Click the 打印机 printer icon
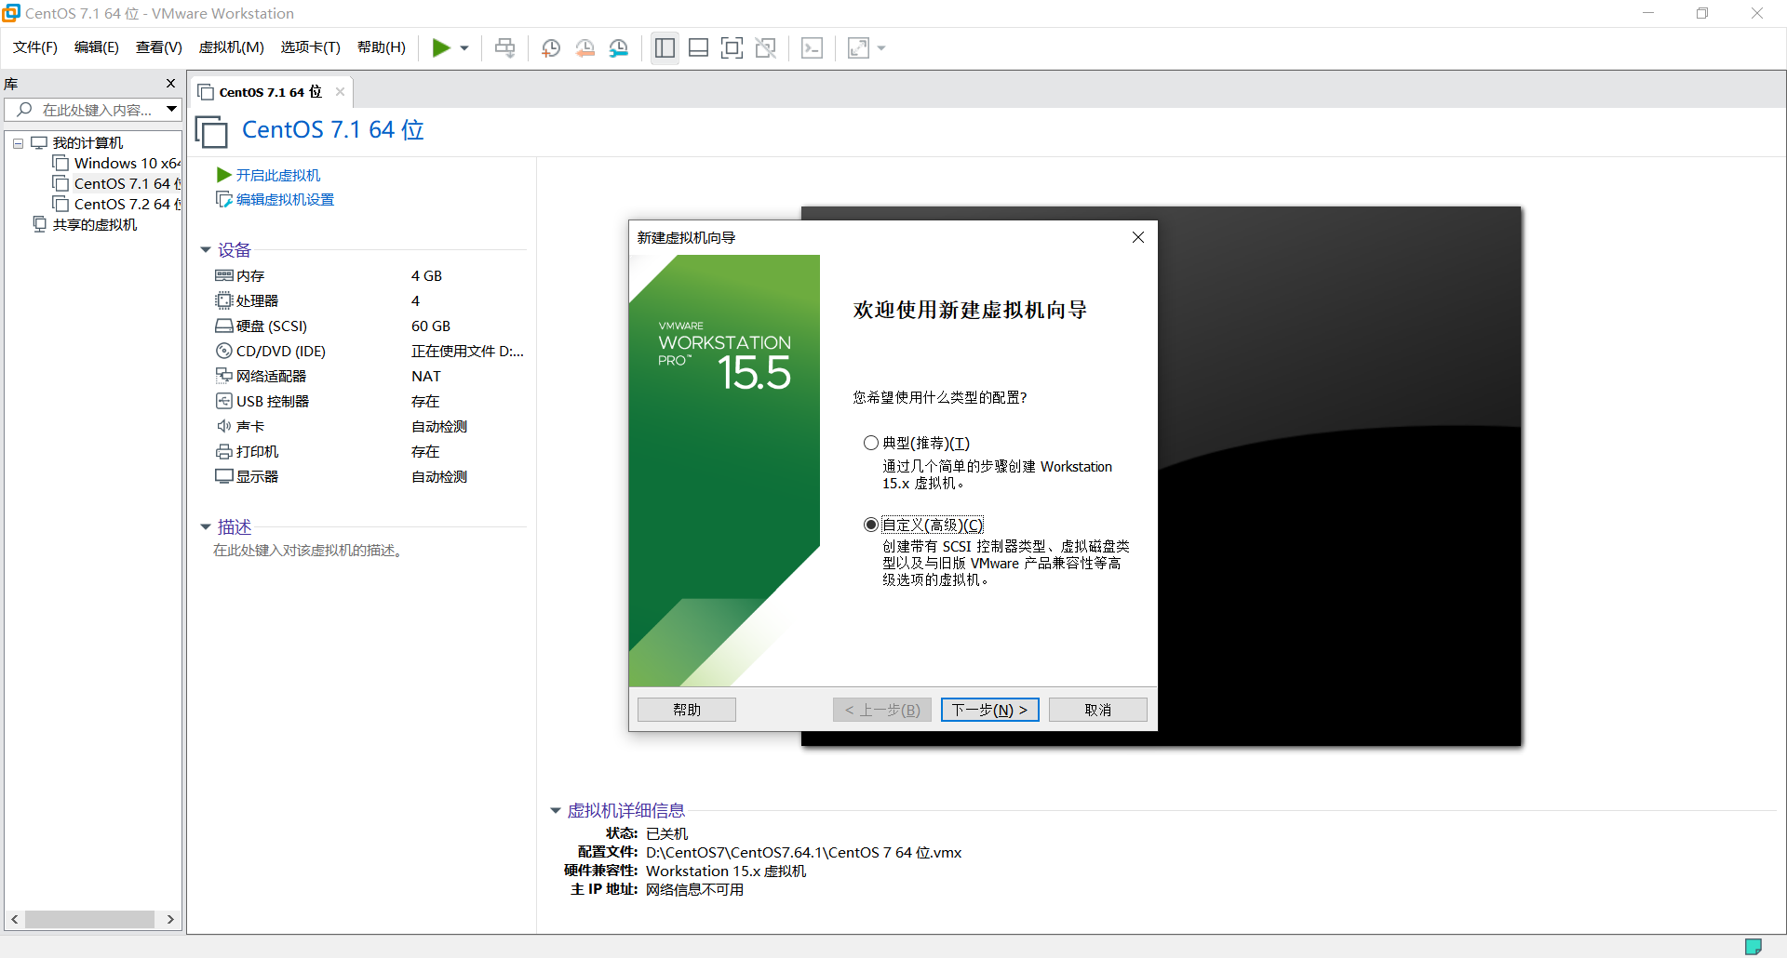The image size is (1787, 958). [x=224, y=451]
